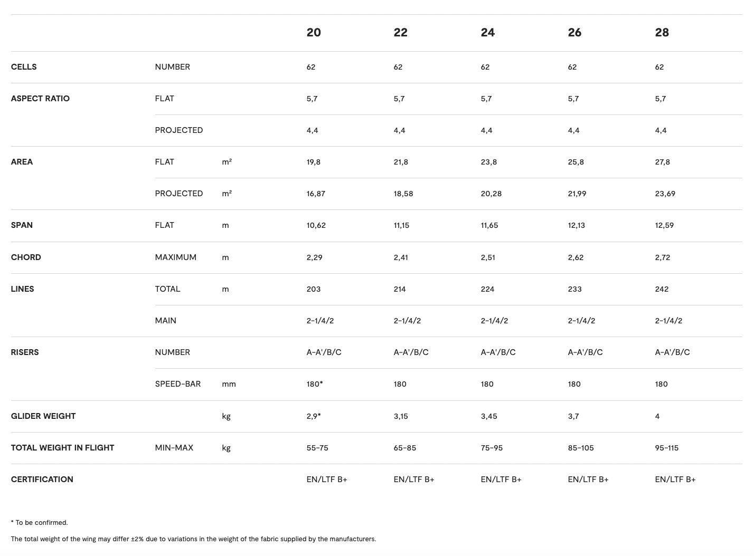
Task: Click the CELLS row label
Action: click(x=24, y=67)
